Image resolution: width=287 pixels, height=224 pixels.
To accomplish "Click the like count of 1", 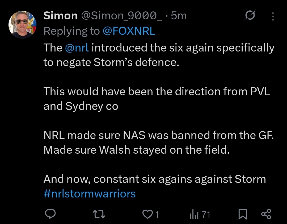I will [157, 214].
